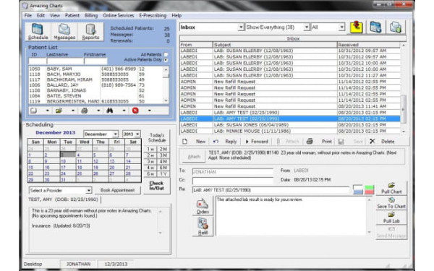Click the inbox list vertical scrollbar
Viewport: 434px width, 271px height.
pyautogui.click(x=404, y=87)
